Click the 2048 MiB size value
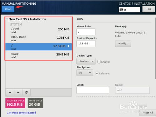Image resolution: width=156 pixels, height=117 pixels. pos(63,54)
